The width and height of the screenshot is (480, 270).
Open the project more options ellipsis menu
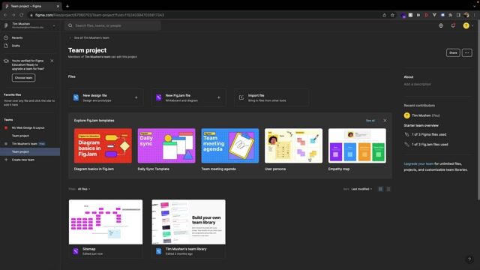pos(466,52)
